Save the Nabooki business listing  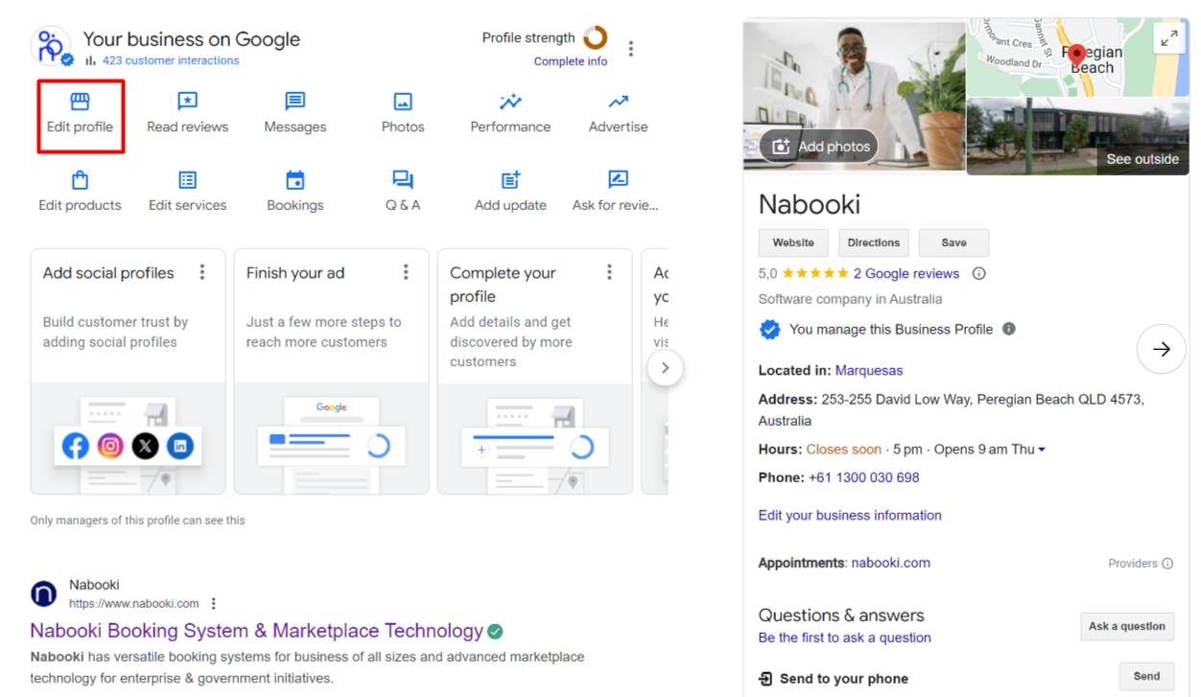click(954, 243)
